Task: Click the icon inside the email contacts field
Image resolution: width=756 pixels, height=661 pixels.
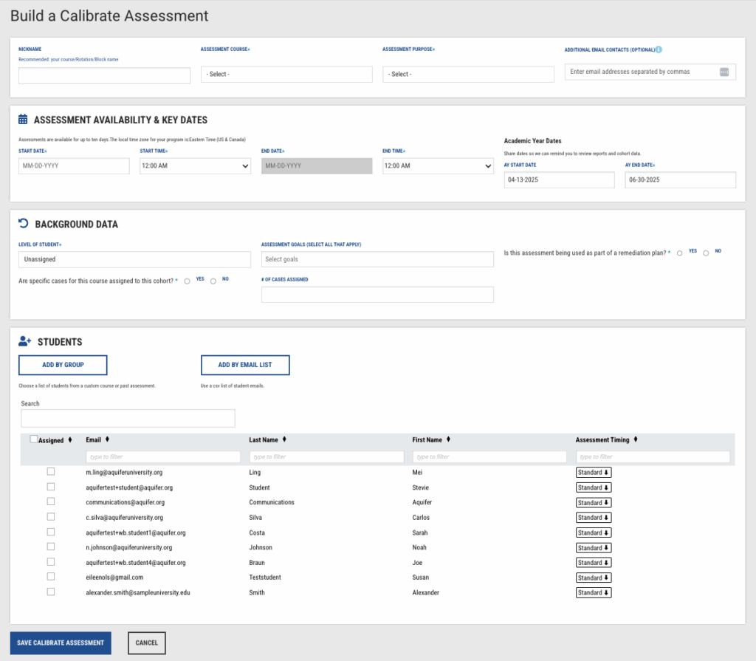Action: [x=724, y=72]
